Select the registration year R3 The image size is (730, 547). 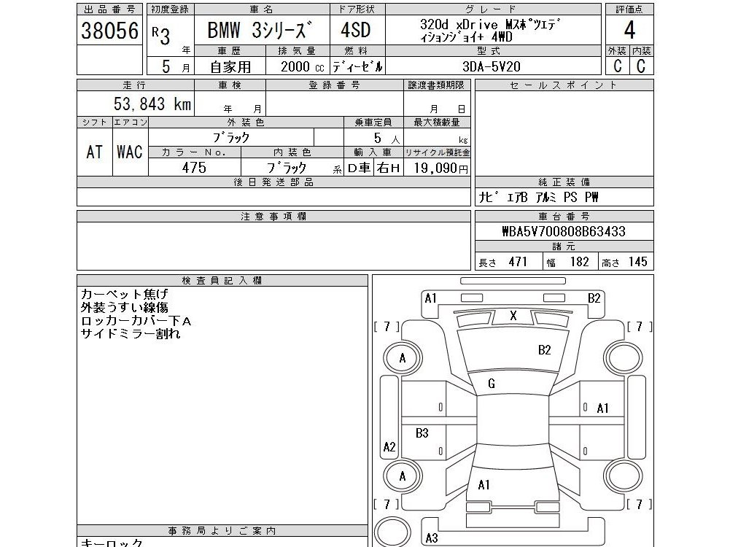(160, 34)
